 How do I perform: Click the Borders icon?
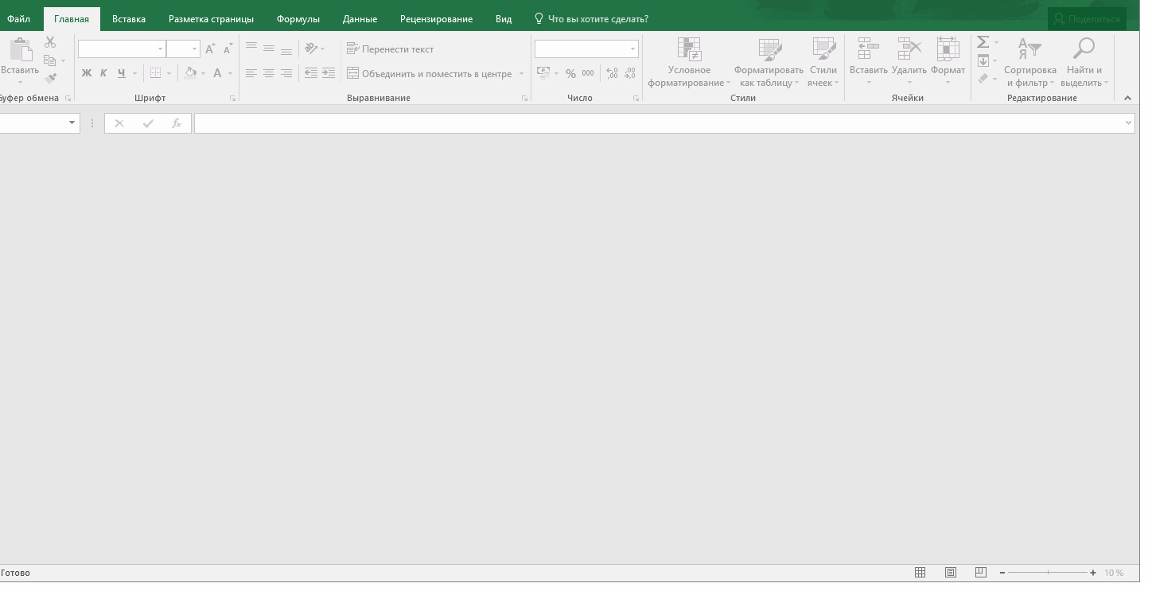click(155, 73)
